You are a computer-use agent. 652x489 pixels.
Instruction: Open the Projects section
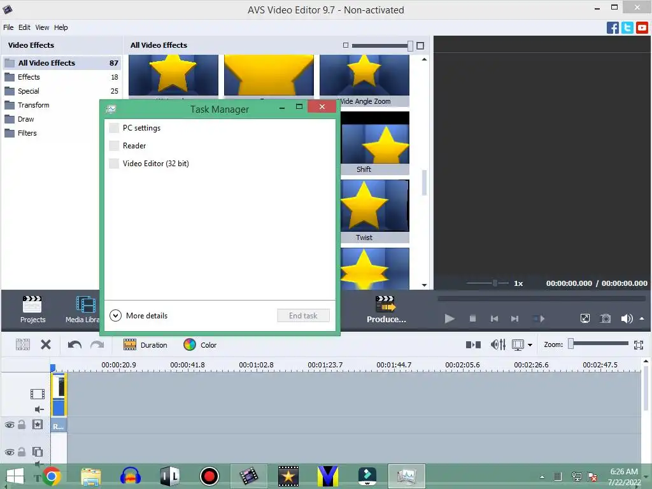coord(32,309)
